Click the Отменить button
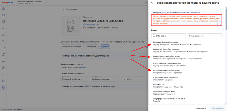The image size is (227, 111). tap(201, 108)
